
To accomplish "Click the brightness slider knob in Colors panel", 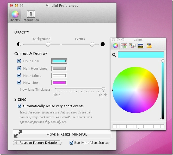I will point(163,61).
